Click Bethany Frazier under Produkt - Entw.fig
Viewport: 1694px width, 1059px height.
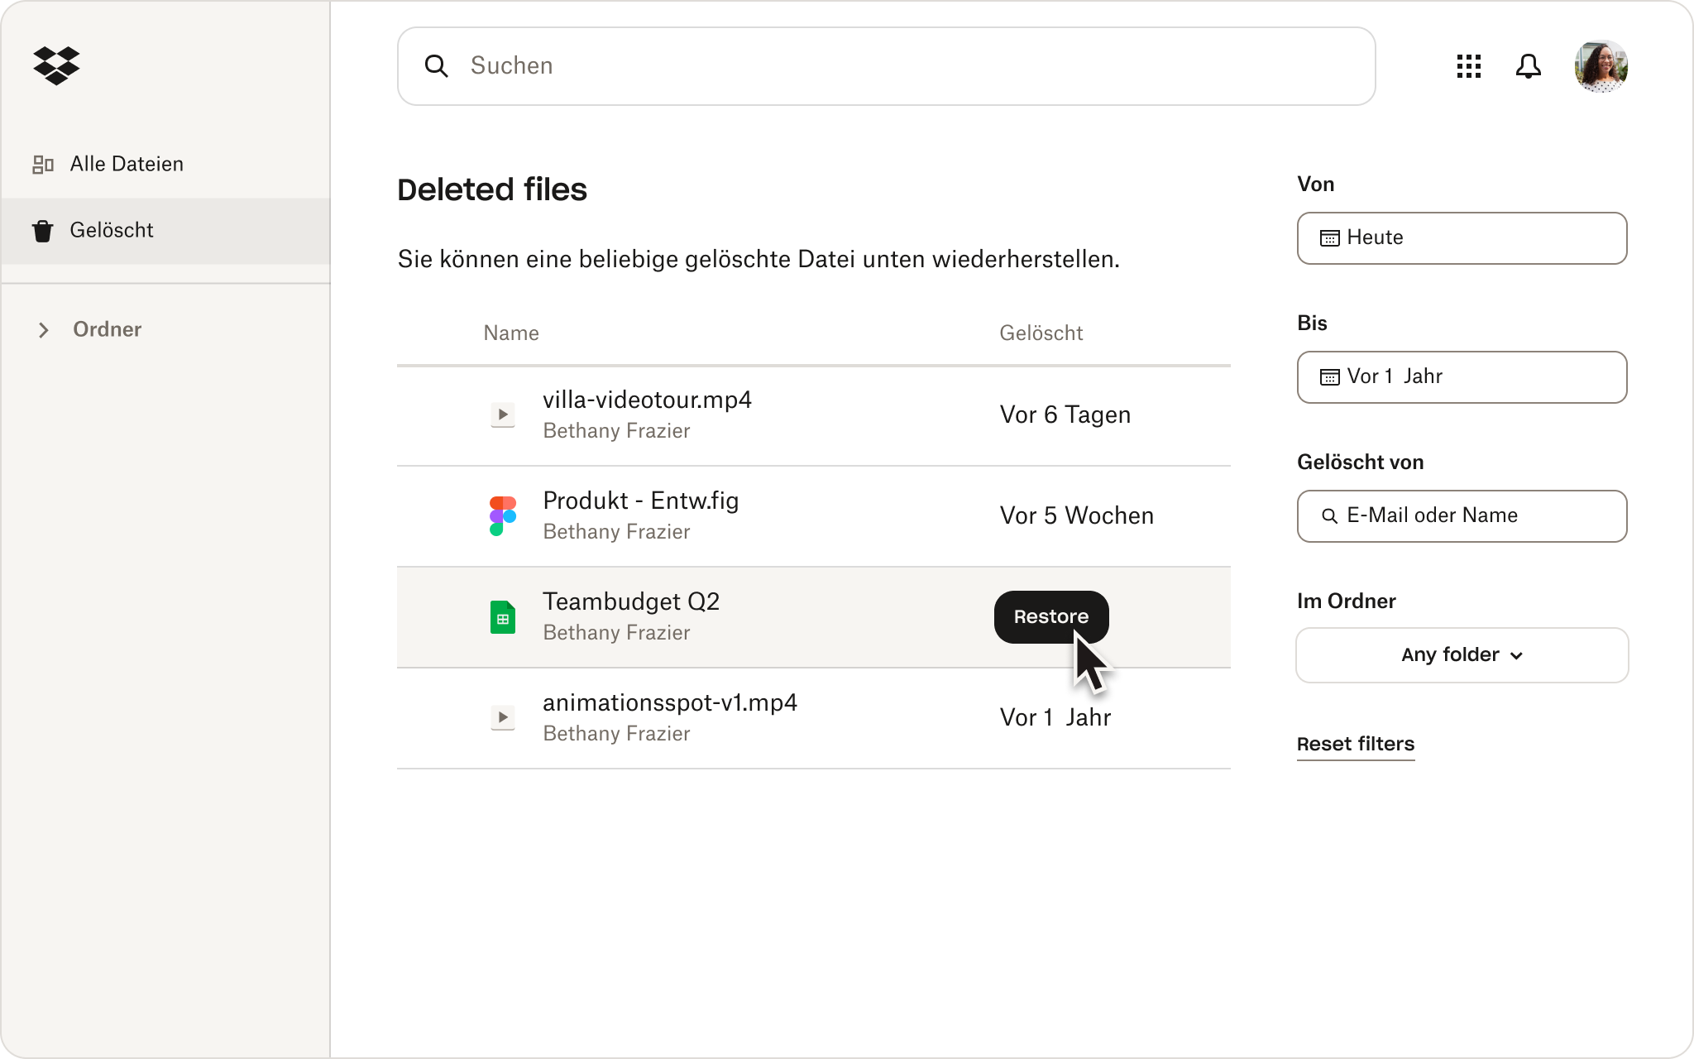click(616, 532)
